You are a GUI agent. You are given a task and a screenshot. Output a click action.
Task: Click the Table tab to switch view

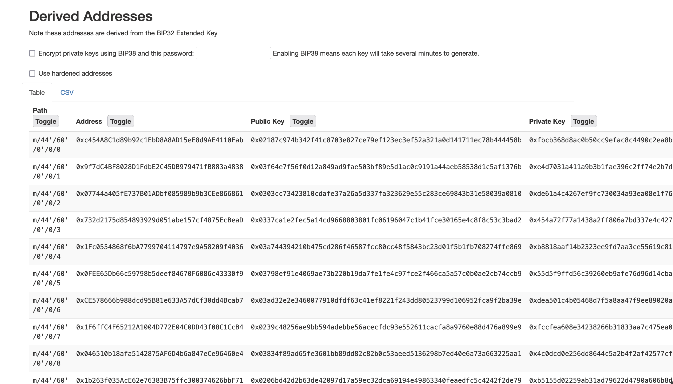pos(37,92)
